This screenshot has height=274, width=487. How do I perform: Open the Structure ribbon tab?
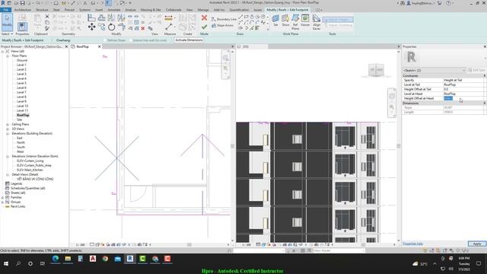(42, 10)
